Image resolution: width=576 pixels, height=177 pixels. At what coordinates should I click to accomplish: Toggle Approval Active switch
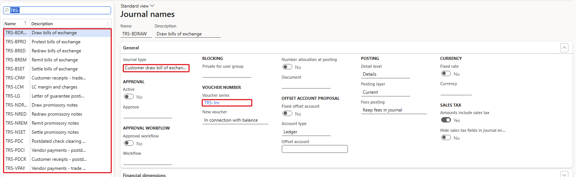coord(129,97)
